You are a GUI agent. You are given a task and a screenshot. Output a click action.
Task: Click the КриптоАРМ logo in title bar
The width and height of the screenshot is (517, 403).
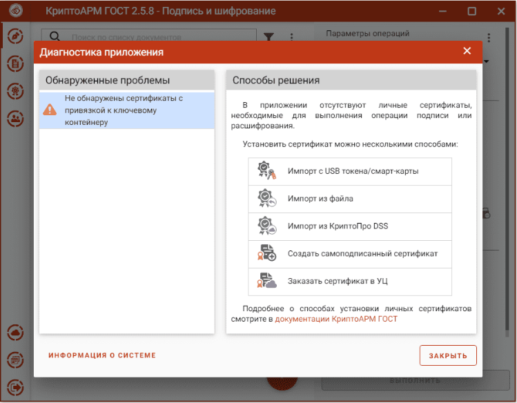coord(15,10)
